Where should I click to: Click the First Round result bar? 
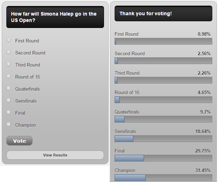[163, 41]
